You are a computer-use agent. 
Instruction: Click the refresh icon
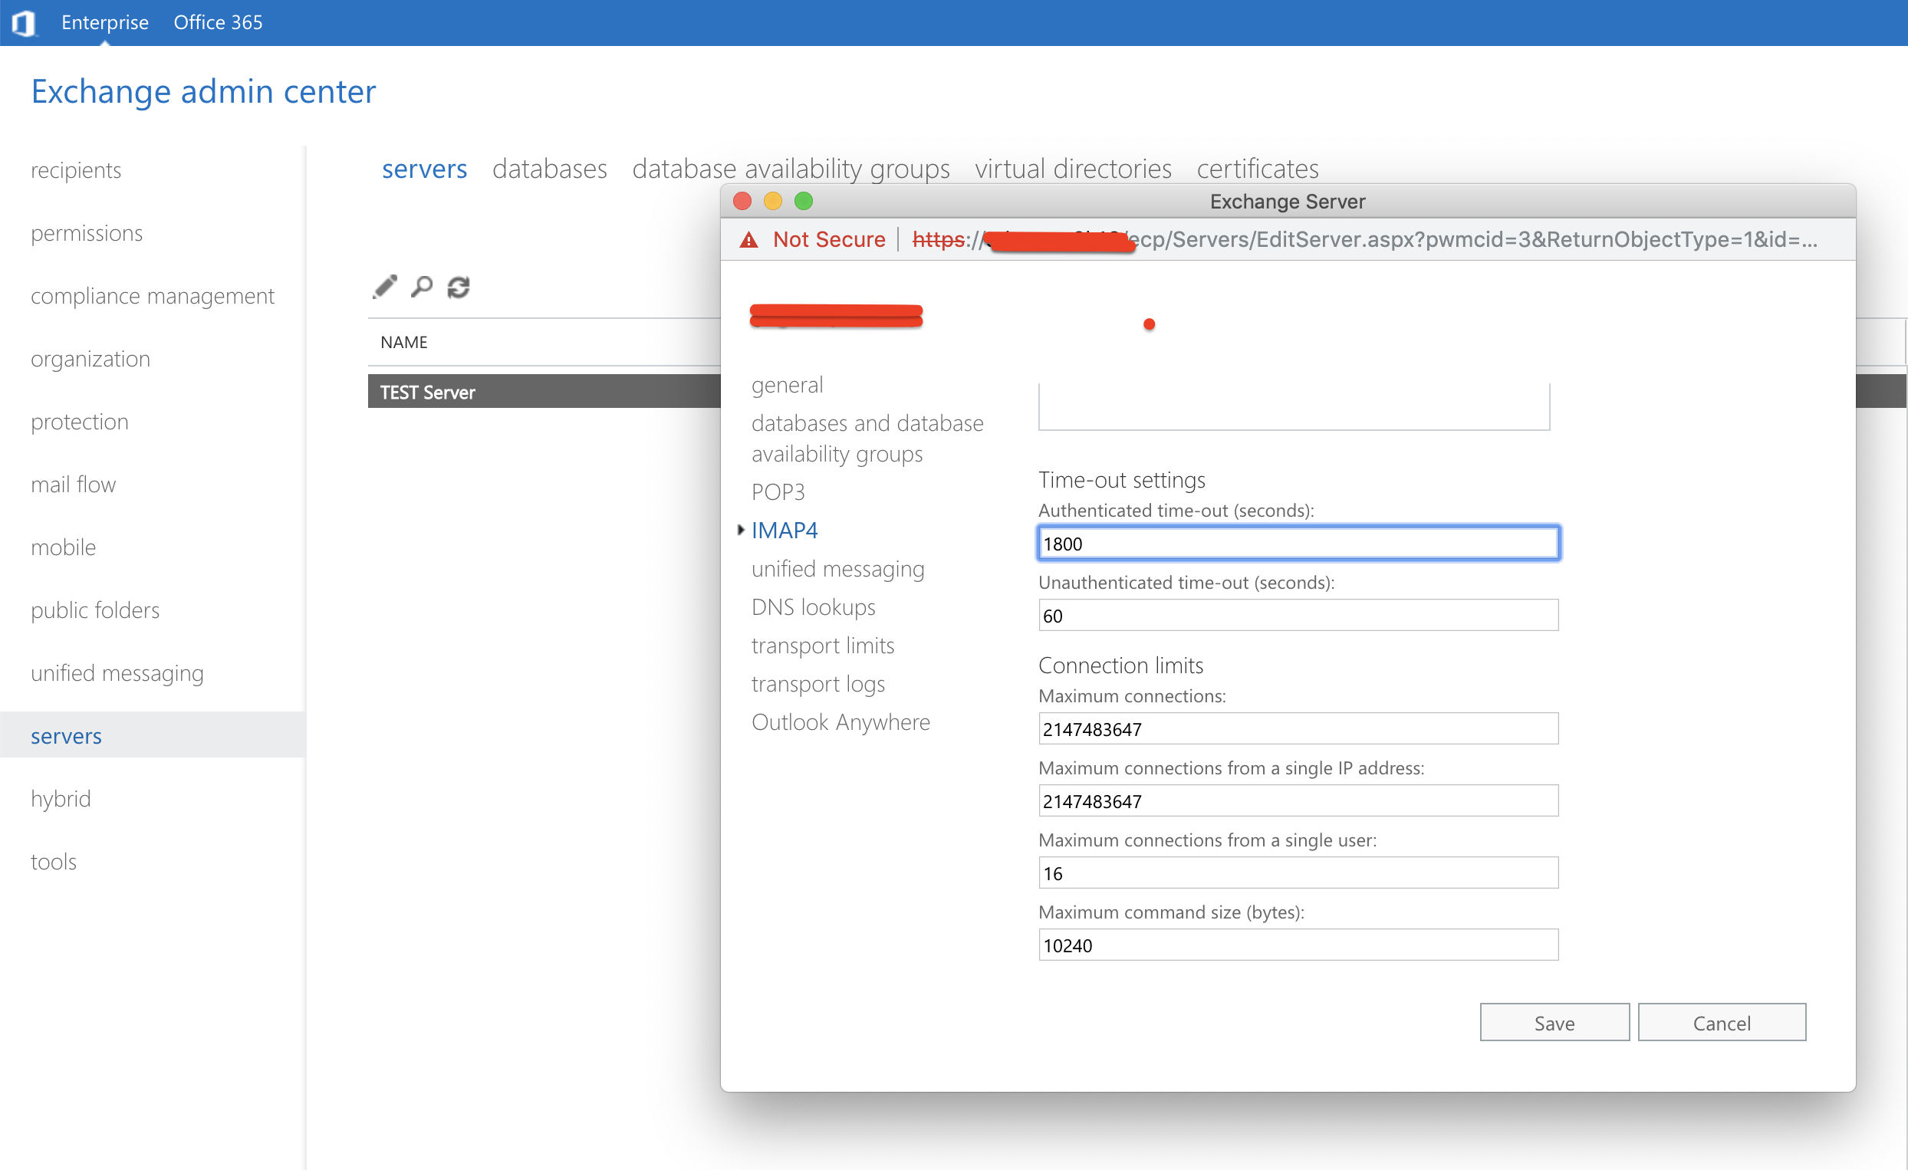coord(459,287)
